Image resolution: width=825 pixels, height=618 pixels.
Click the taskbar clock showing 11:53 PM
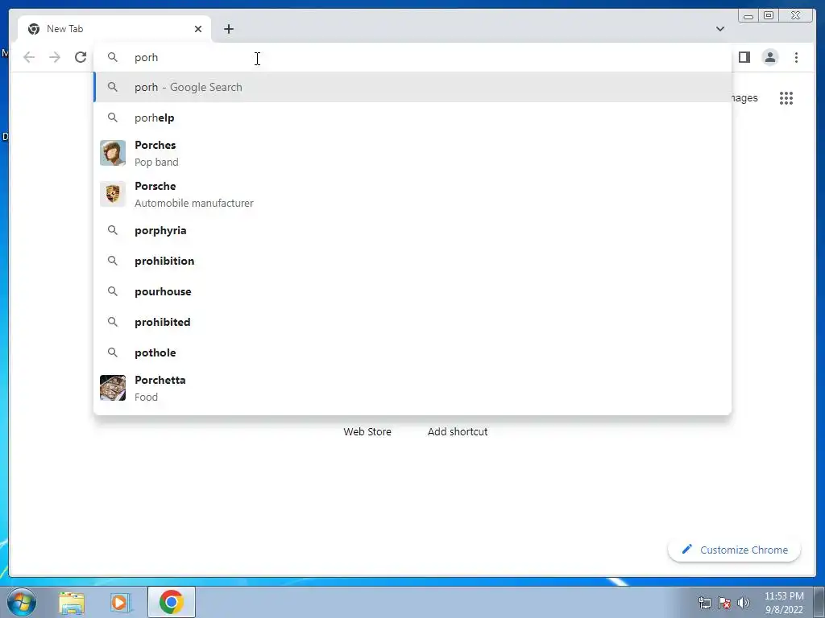click(784, 603)
